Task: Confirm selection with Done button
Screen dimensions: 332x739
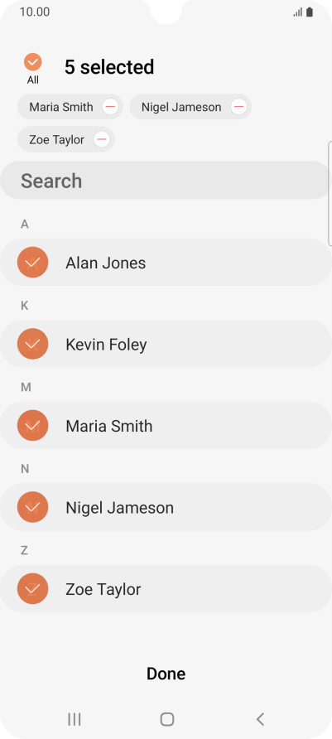Action: click(166, 674)
